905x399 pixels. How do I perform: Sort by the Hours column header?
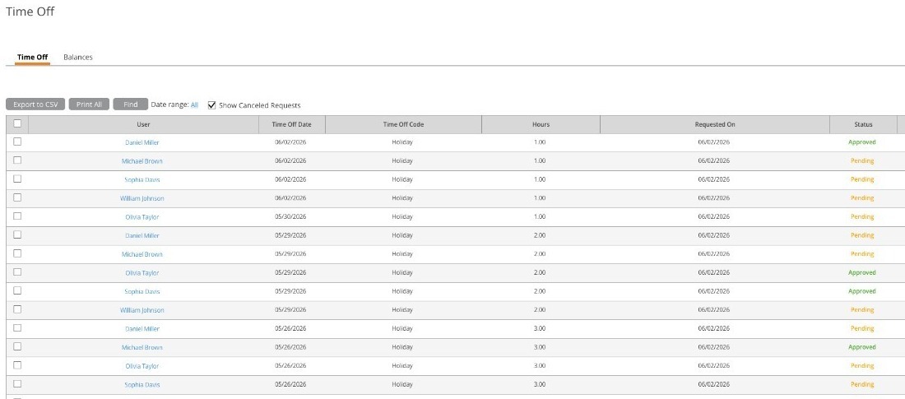pos(541,125)
